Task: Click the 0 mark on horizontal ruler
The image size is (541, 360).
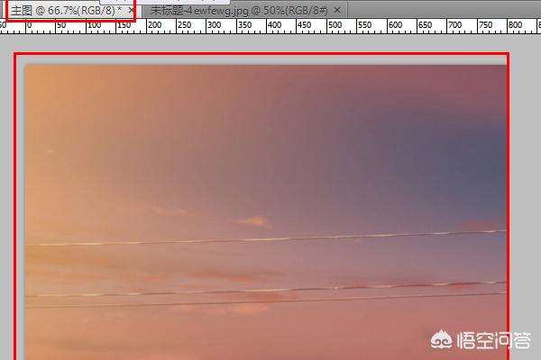Action: point(28,25)
